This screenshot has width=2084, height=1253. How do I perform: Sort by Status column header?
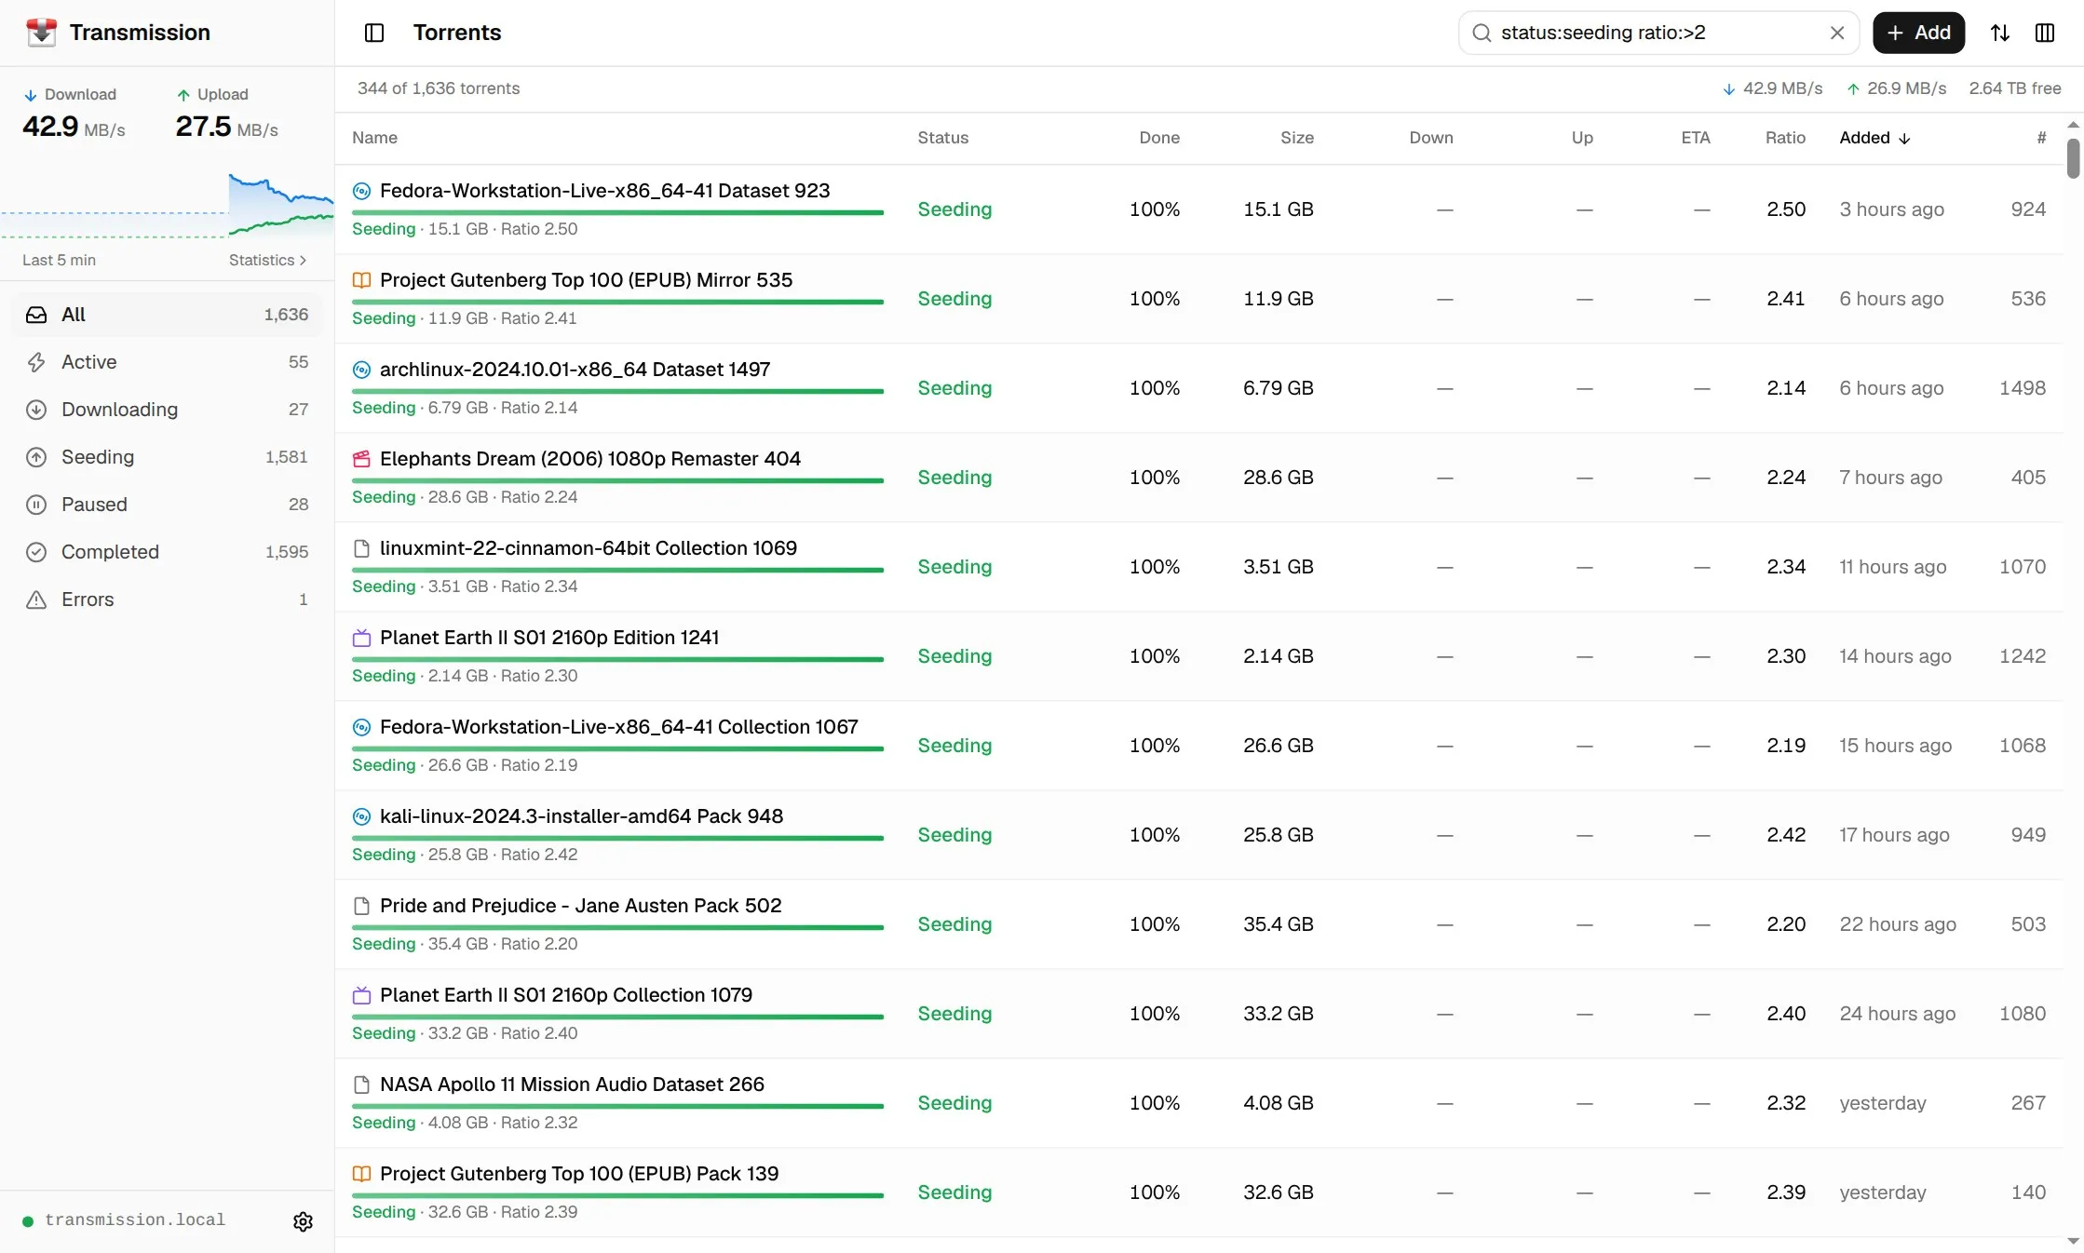coord(942,138)
